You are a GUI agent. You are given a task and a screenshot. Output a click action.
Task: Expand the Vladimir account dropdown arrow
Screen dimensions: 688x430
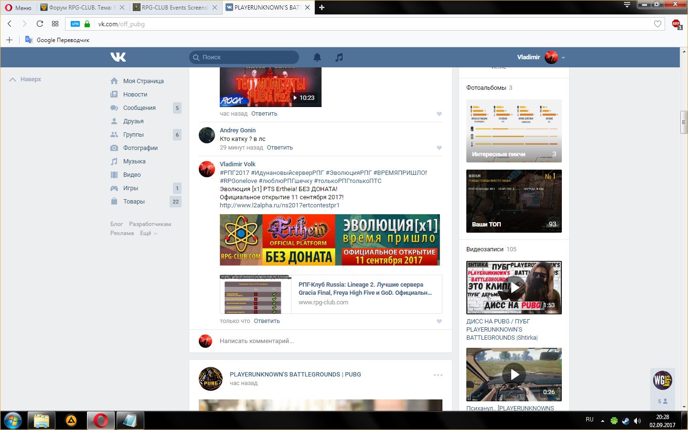pyautogui.click(x=563, y=57)
